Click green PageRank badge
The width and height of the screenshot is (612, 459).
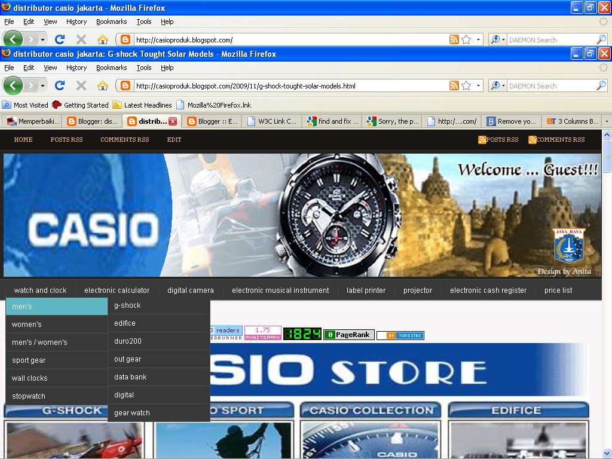pos(349,335)
